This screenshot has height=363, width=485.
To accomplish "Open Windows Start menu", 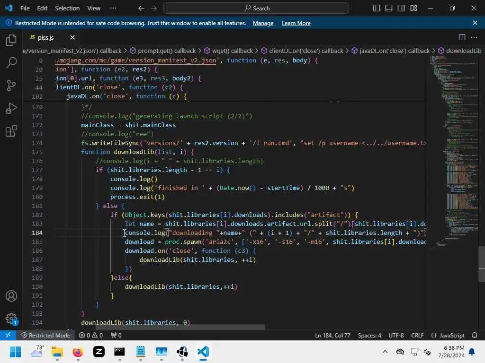I will point(15,352).
